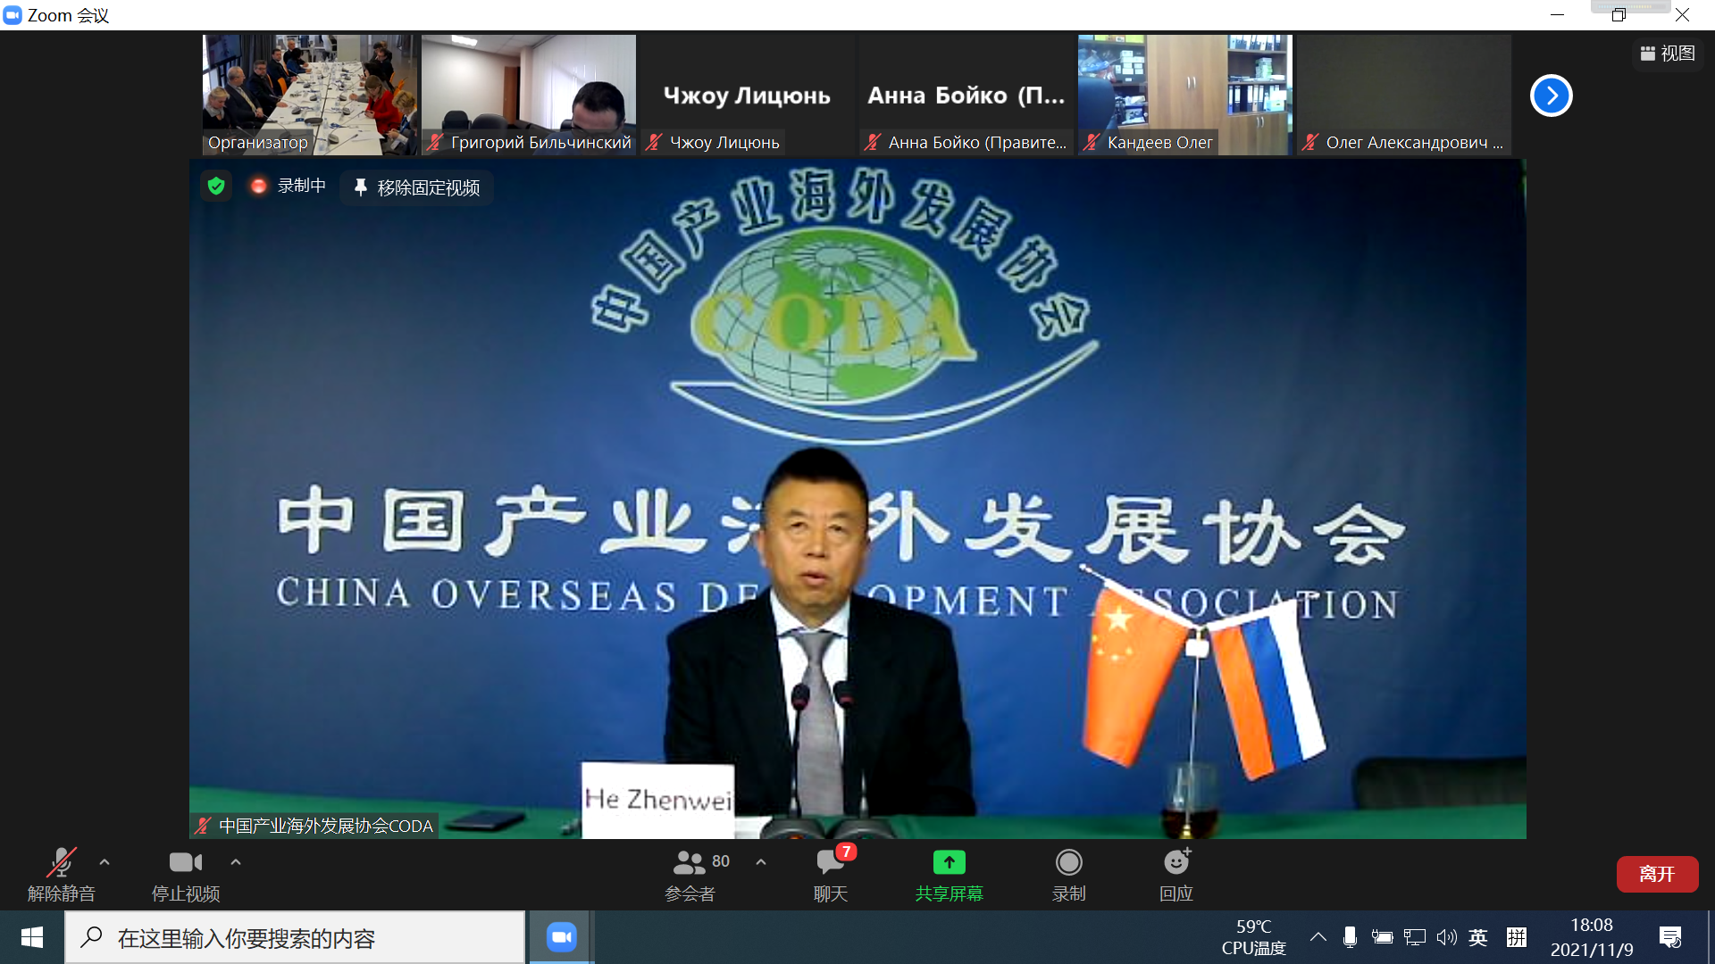Start screen sharing 共享屏幕

(x=949, y=875)
